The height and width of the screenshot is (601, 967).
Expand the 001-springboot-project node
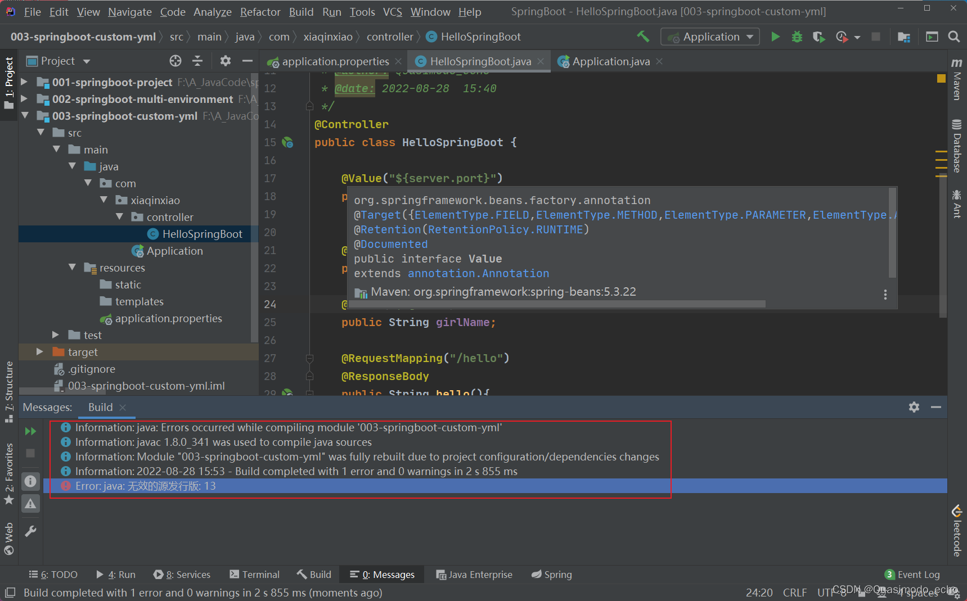[24, 82]
